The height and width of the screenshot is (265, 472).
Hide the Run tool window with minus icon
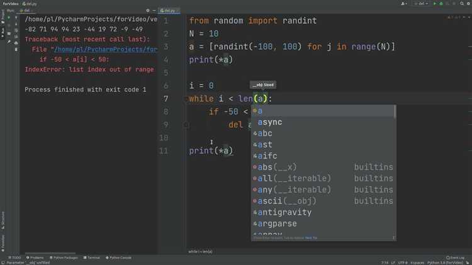point(154,11)
